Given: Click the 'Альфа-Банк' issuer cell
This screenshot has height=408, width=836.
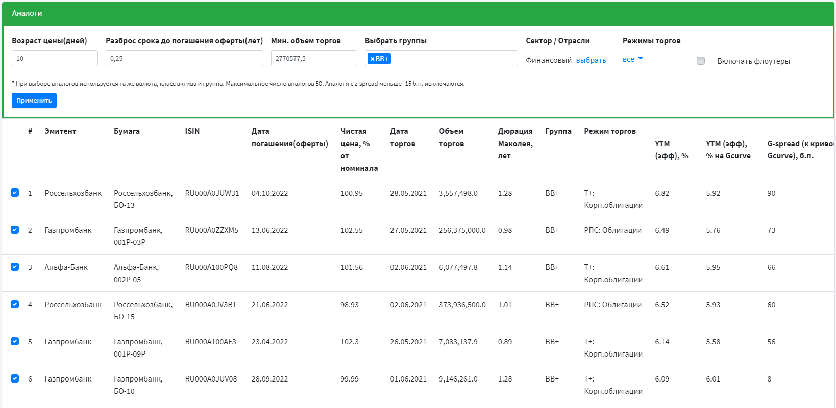Looking at the screenshot, I should (x=66, y=267).
